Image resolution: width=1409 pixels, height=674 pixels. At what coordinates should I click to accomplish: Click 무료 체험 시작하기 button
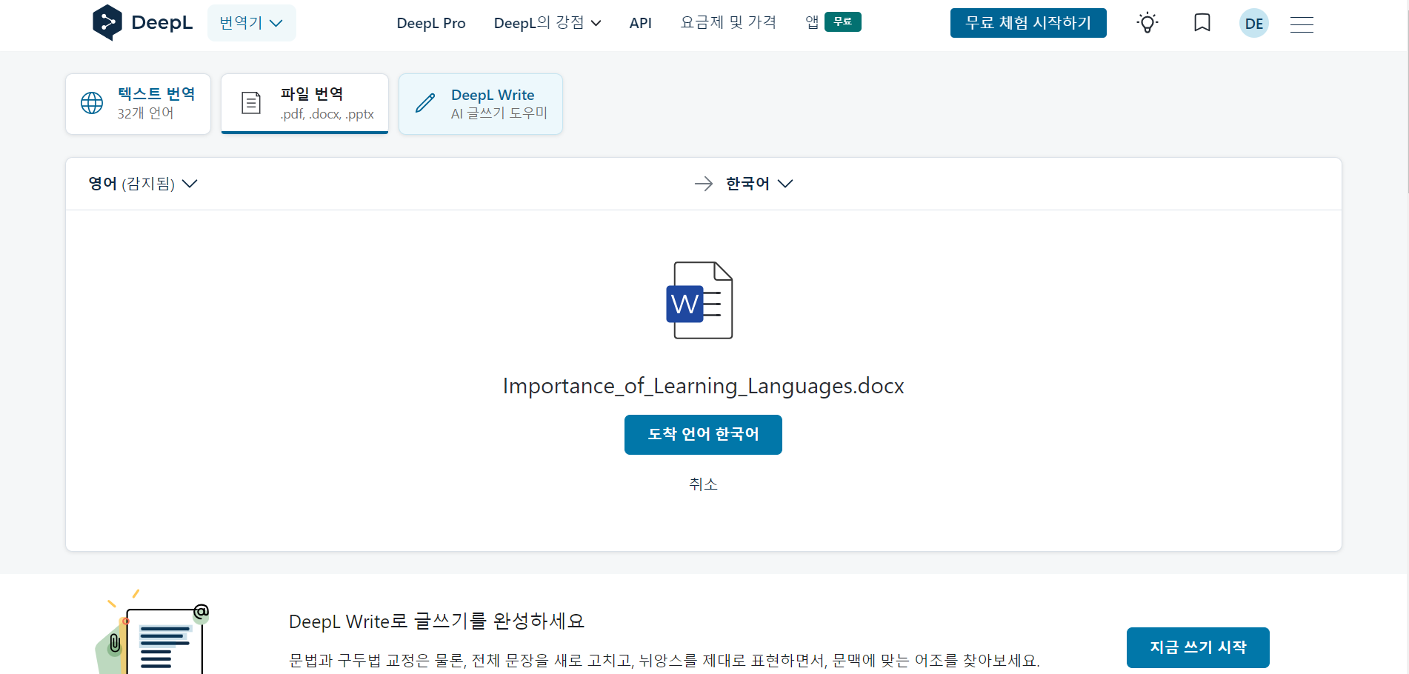pos(1028,23)
